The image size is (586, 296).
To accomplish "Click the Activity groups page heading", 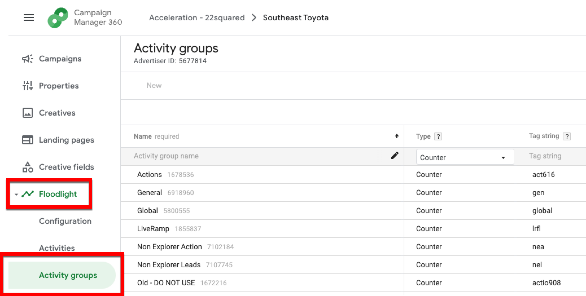I will pos(176,48).
